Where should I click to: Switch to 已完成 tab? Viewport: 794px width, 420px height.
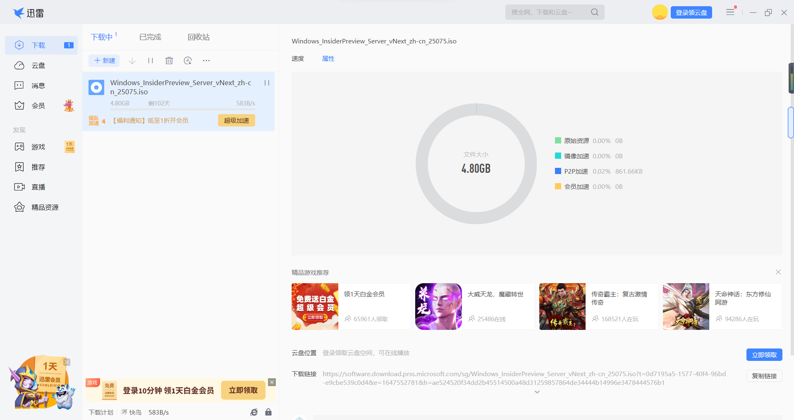pos(150,37)
